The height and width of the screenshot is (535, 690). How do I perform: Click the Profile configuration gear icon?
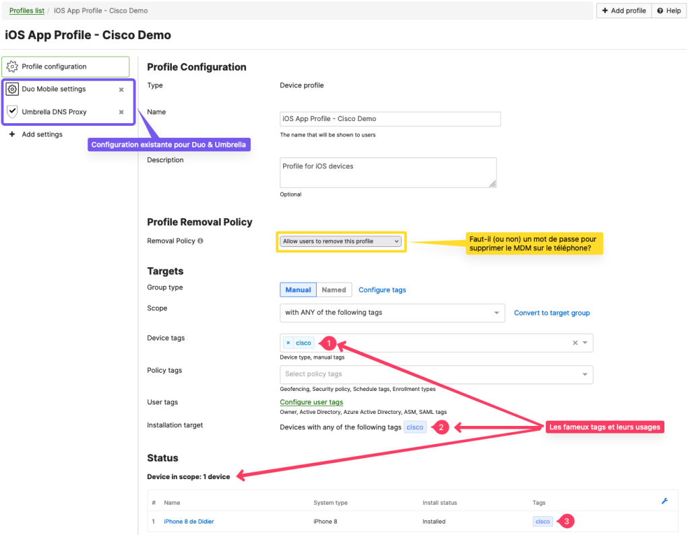coord(12,67)
